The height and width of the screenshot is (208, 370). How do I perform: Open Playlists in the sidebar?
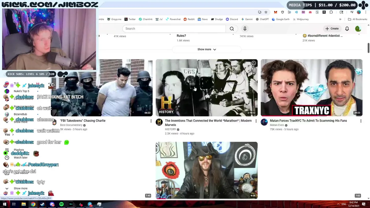19,150
